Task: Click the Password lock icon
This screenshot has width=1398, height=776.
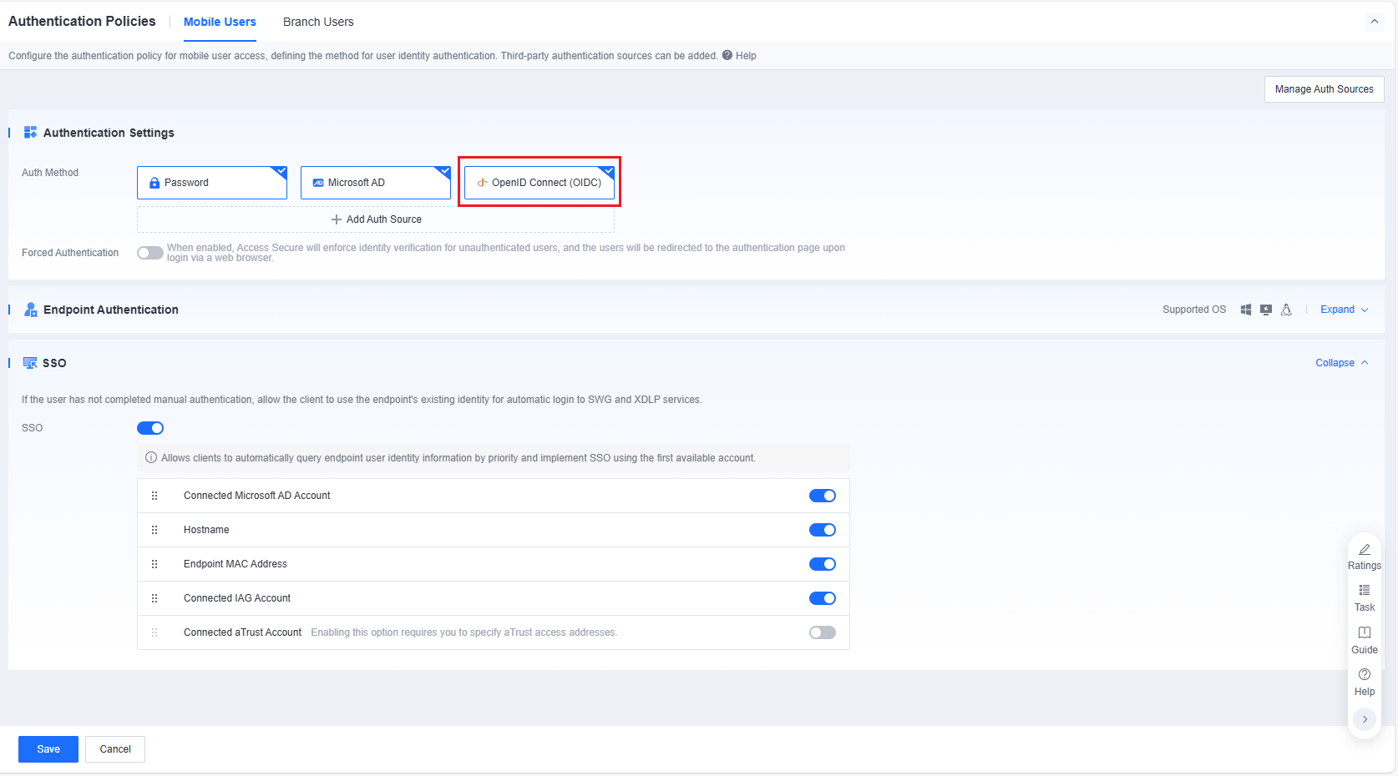Action: coord(154,183)
